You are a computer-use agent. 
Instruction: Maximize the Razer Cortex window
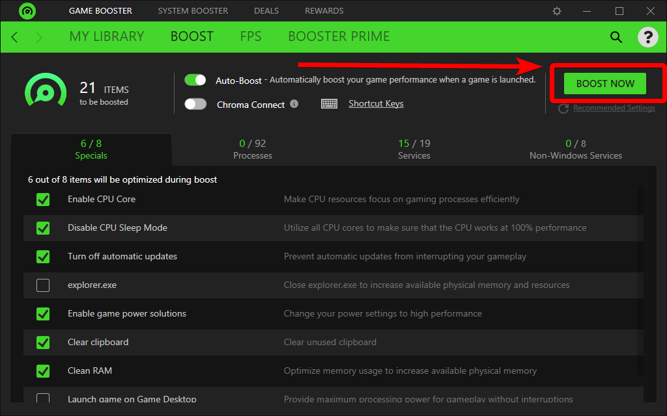coord(619,11)
